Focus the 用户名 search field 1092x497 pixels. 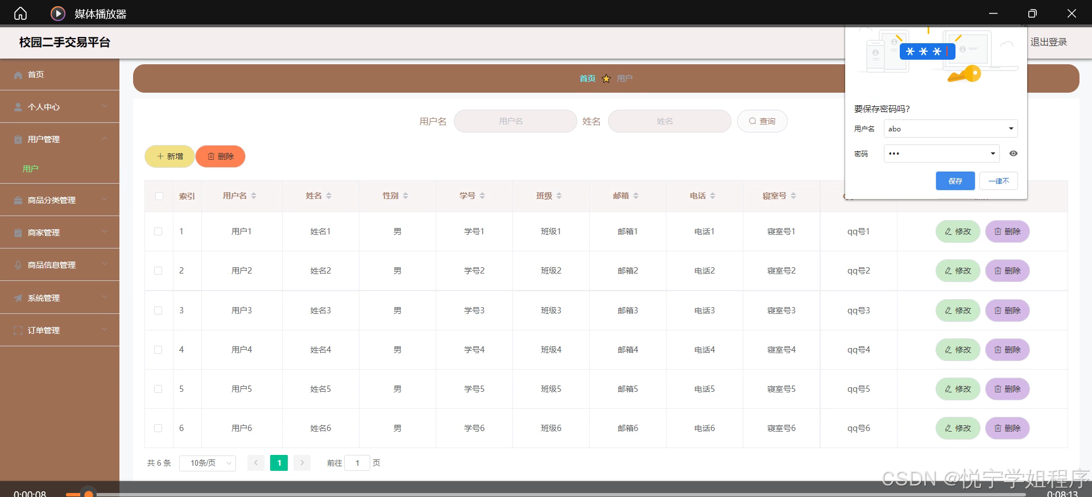tap(515, 121)
